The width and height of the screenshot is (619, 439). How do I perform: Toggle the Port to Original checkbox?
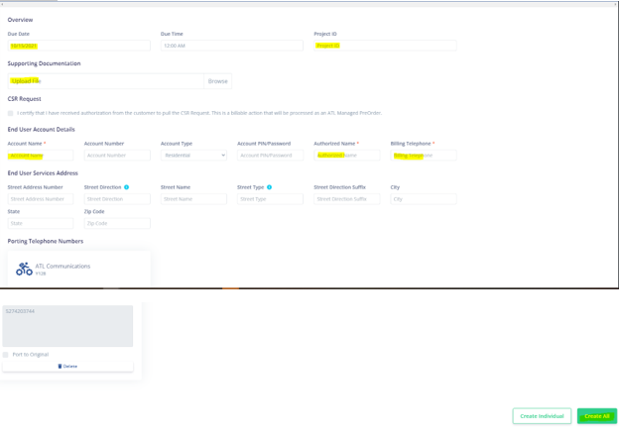6,354
